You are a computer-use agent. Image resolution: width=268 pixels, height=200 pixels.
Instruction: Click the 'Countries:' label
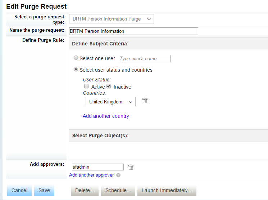click(x=95, y=93)
